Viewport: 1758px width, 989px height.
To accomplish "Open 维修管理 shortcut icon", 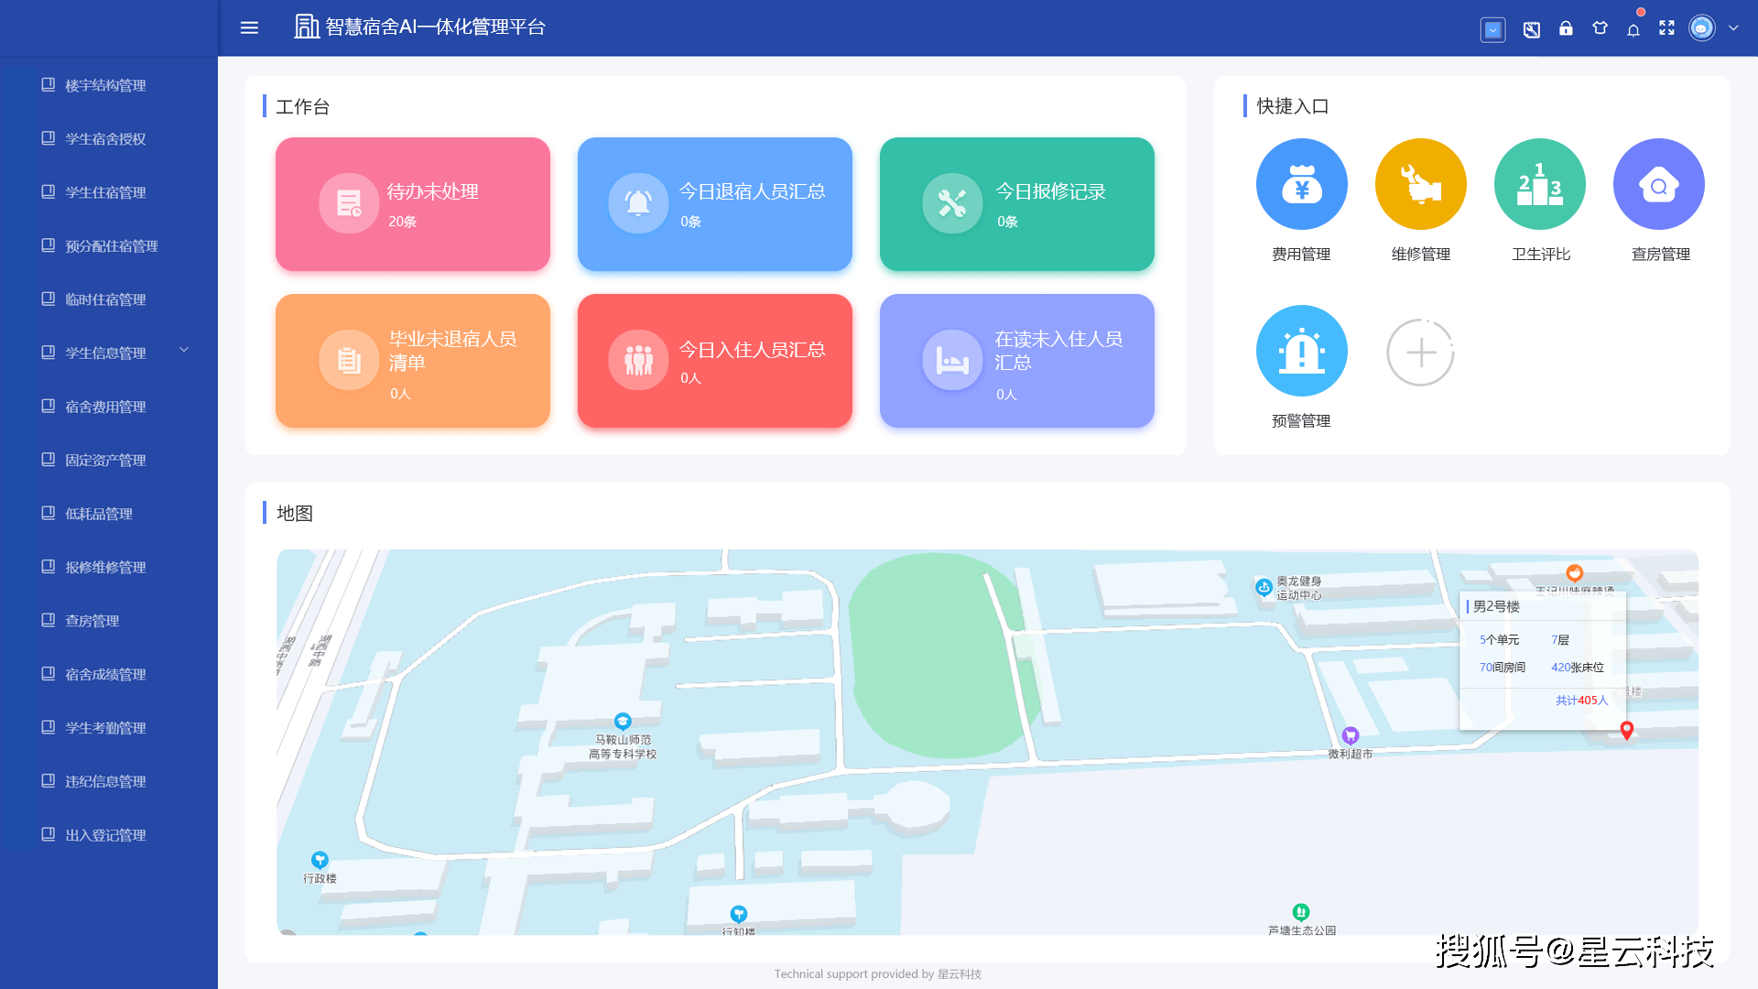I will (x=1420, y=184).
